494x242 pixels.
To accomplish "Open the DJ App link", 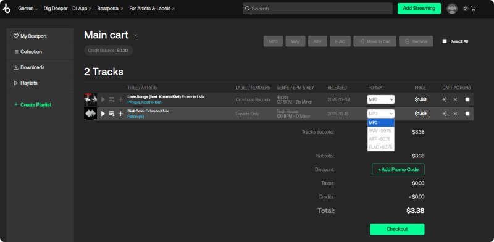I will (x=82, y=9).
